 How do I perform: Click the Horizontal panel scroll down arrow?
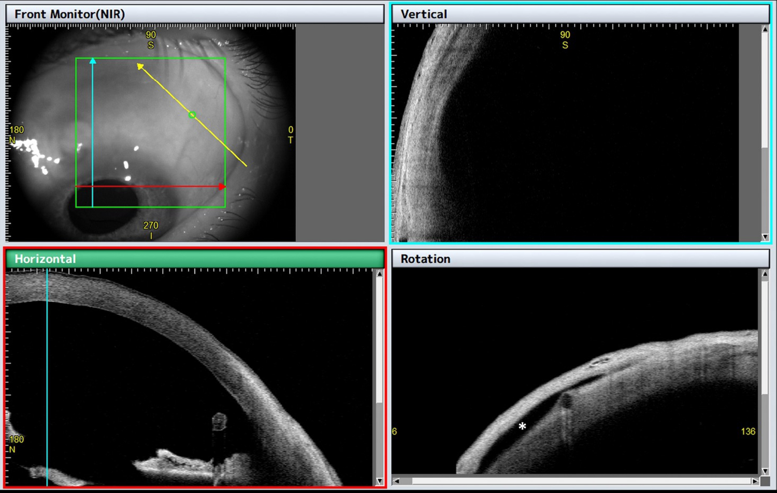(x=379, y=481)
